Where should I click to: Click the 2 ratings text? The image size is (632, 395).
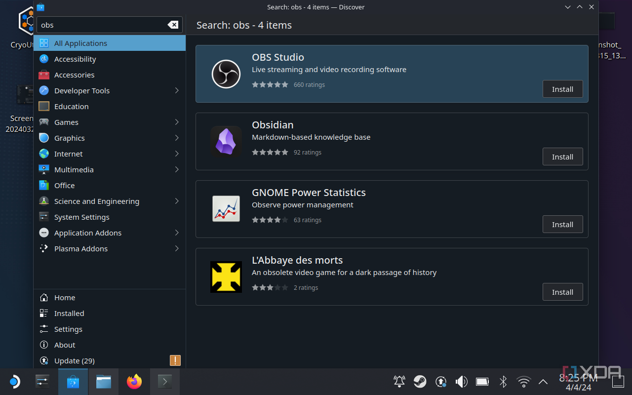point(306,287)
